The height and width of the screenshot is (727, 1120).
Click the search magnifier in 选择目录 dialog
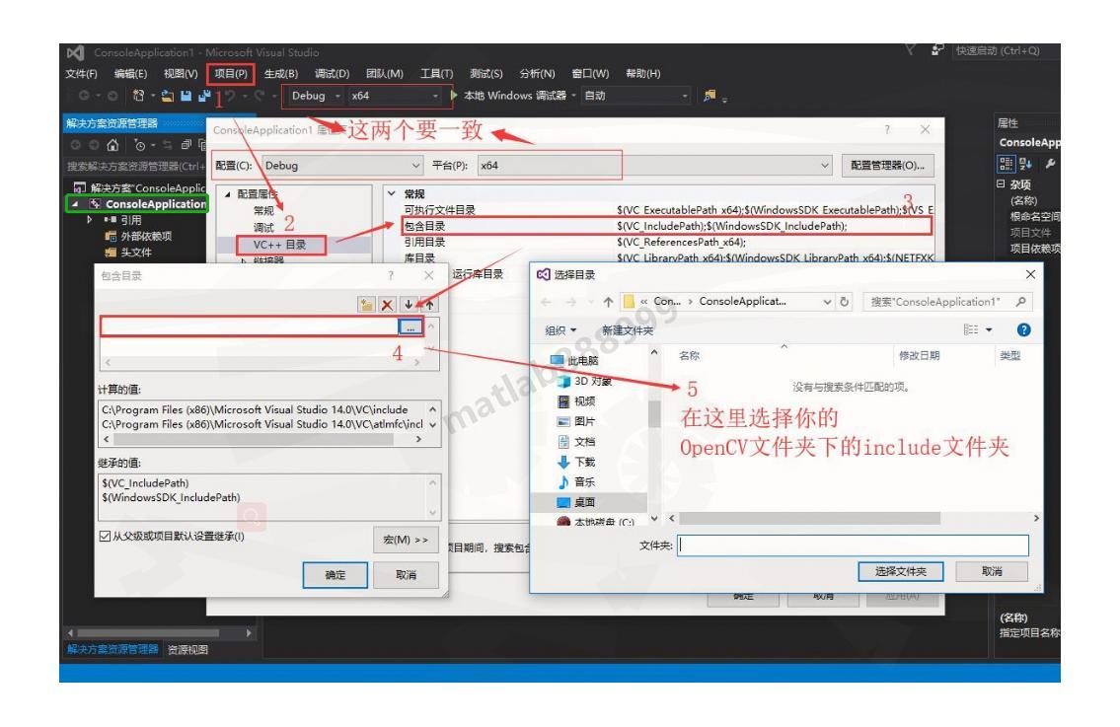tap(1020, 302)
